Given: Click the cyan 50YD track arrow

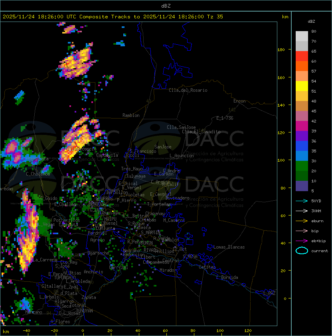Looking at the screenshot, I should tap(302, 201).
